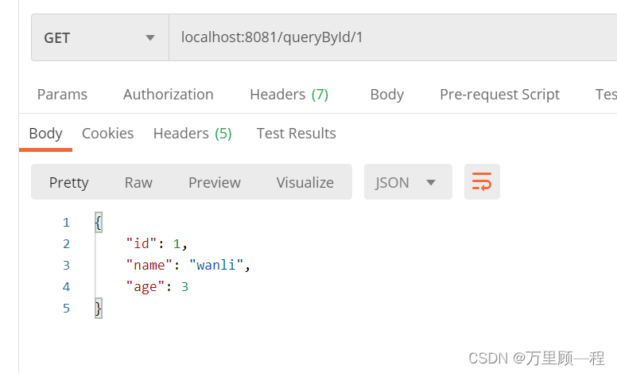The width and height of the screenshot is (617, 373).
Task: Click the "age" key in response
Action: (145, 287)
